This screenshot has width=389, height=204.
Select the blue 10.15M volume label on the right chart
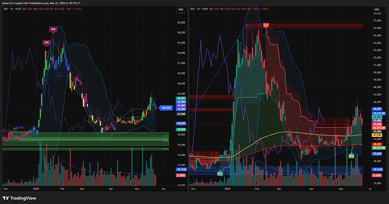tap(377, 170)
